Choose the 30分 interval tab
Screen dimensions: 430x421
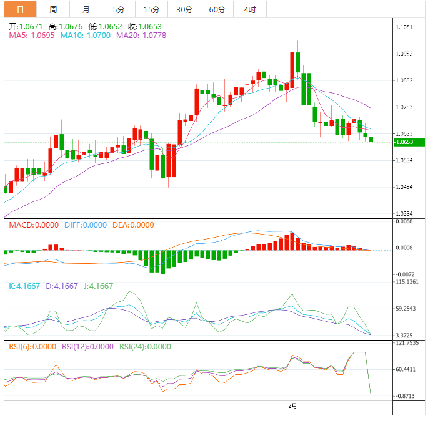click(184, 9)
